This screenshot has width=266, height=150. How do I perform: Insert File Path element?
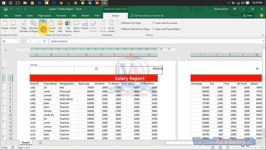(60, 26)
